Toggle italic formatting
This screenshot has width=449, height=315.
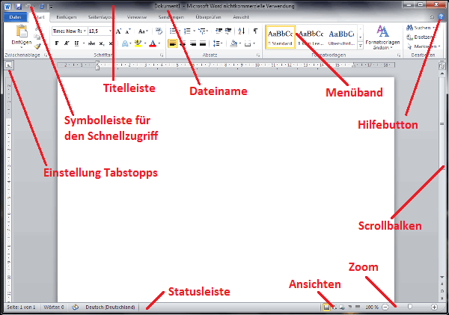coord(67,43)
